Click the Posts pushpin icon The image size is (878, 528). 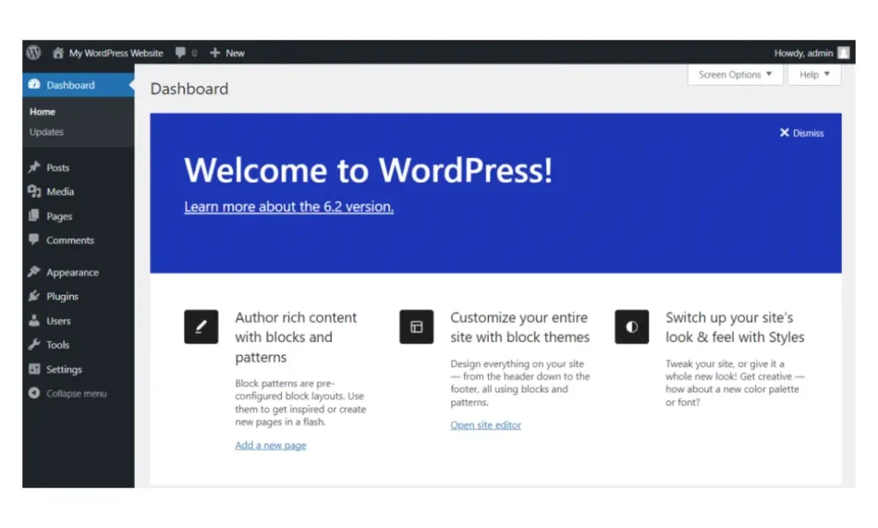pyautogui.click(x=34, y=167)
